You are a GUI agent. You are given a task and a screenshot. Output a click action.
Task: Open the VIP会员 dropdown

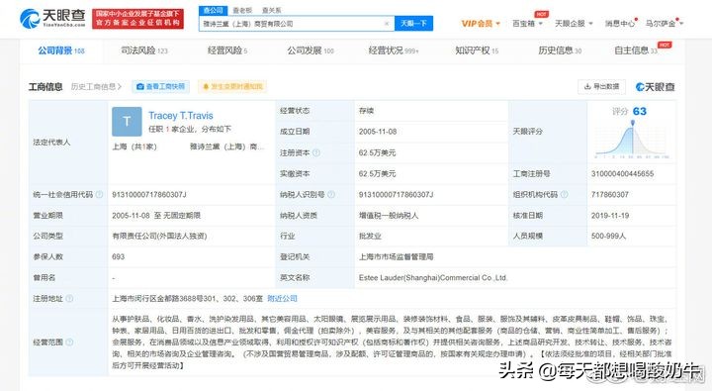[481, 23]
